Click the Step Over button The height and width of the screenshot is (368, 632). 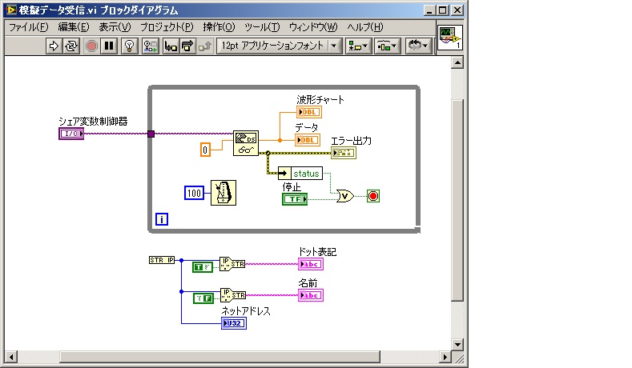pos(187,46)
